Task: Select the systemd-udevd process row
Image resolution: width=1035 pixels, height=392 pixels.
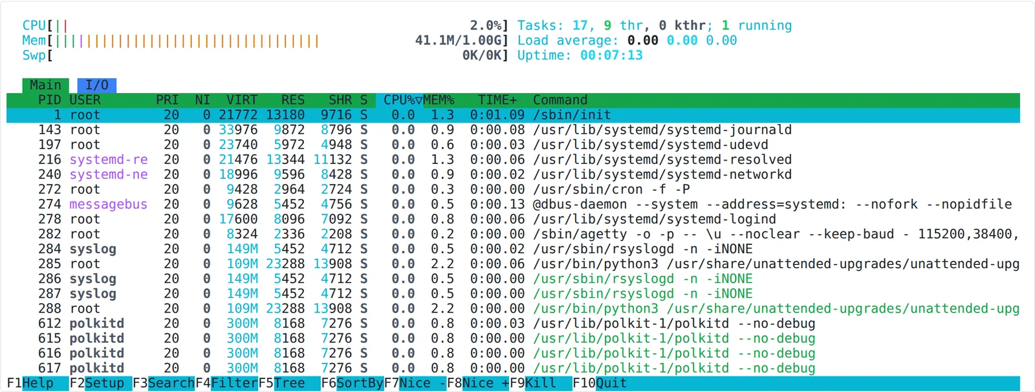Action: tap(513, 145)
